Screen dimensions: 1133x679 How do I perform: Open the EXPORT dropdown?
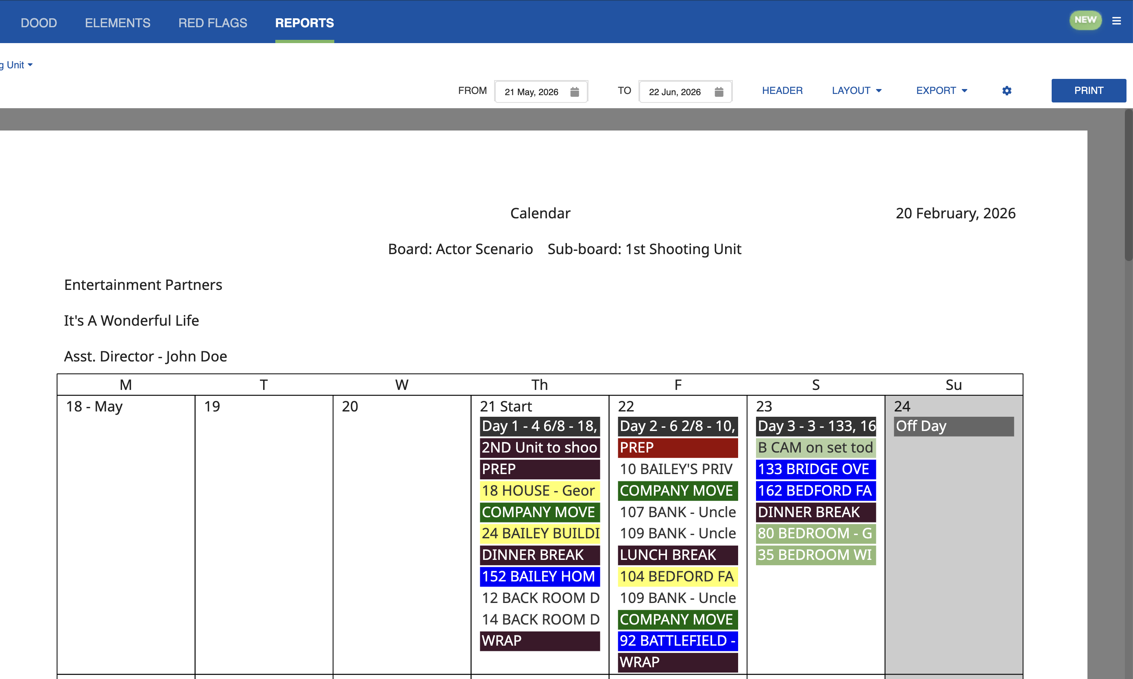click(x=941, y=90)
